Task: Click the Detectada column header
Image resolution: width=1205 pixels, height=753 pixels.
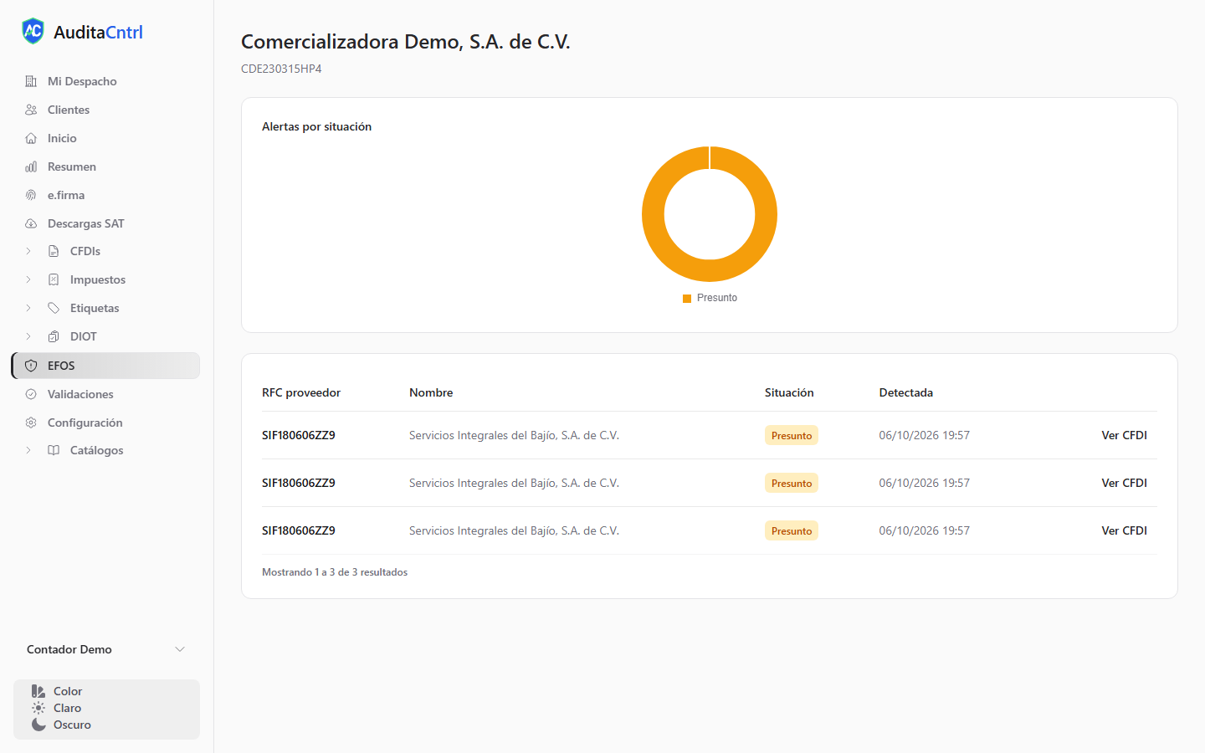Action: pos(906,392)
